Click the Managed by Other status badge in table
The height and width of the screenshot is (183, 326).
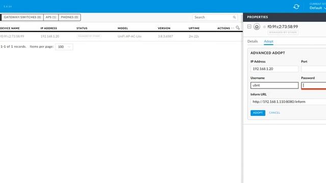[x=89, y=36]
